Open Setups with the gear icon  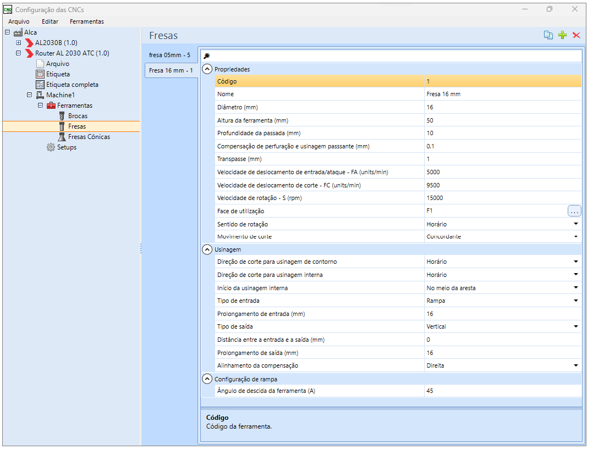pos(51,147)
